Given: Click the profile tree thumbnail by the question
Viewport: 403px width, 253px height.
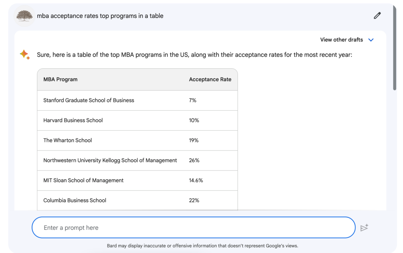Looking at the screenshot, I should pyautogui.click(x=24, y=16).
